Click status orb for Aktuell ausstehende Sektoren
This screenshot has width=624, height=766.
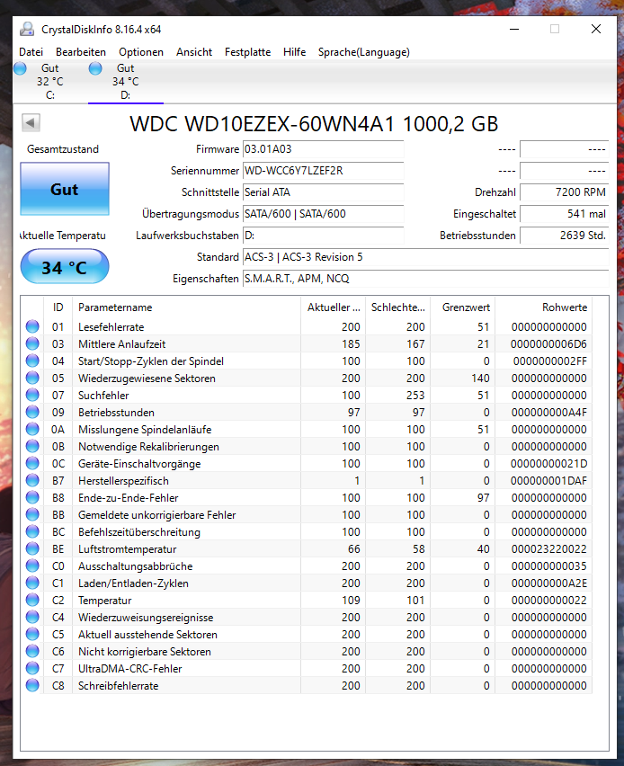coord(32,634)
